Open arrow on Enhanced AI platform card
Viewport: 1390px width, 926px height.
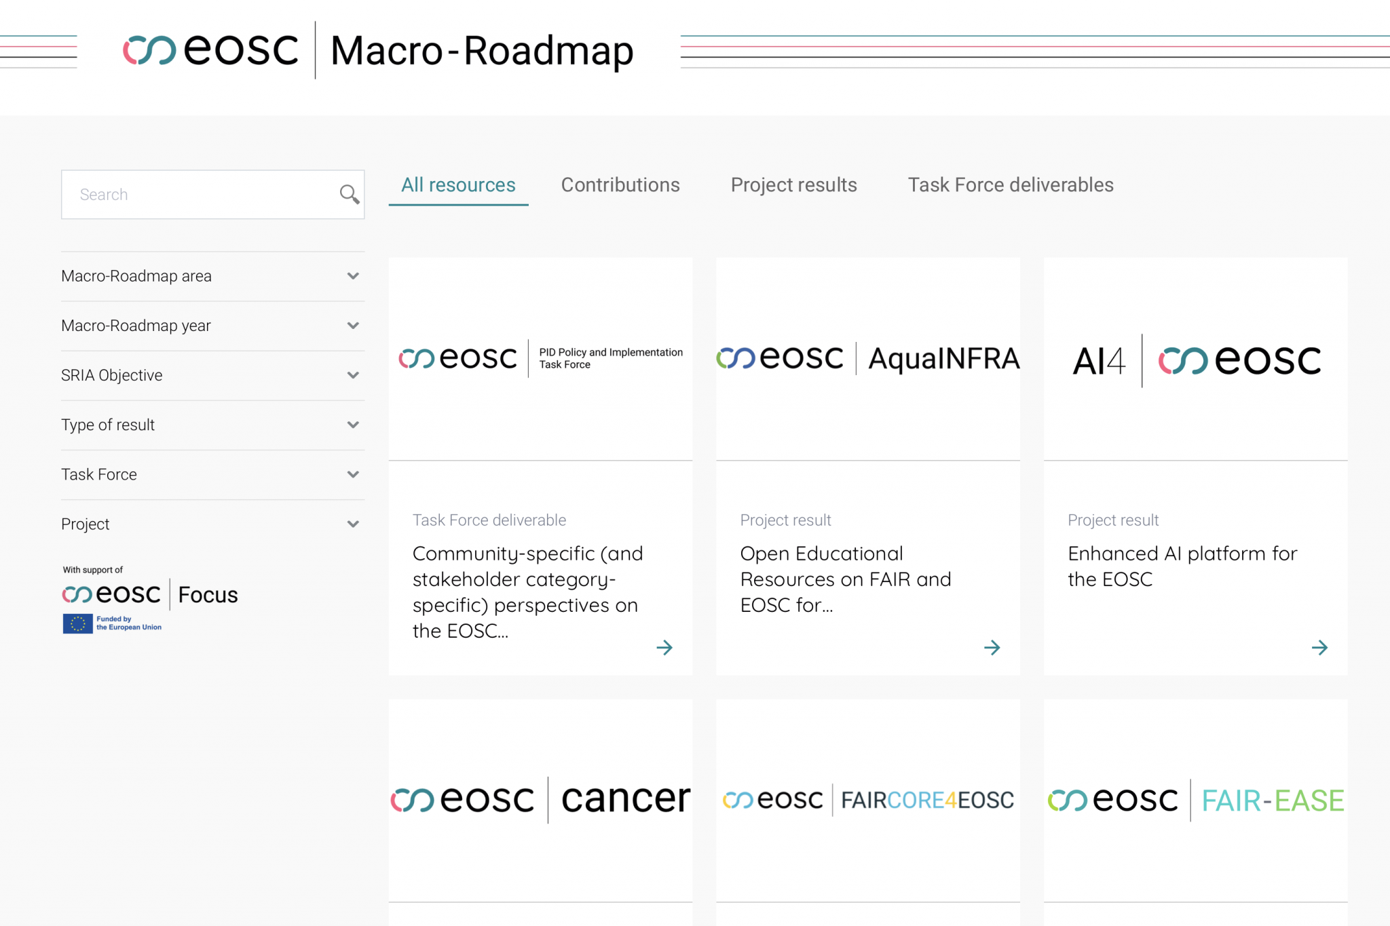pos(1319,648)
